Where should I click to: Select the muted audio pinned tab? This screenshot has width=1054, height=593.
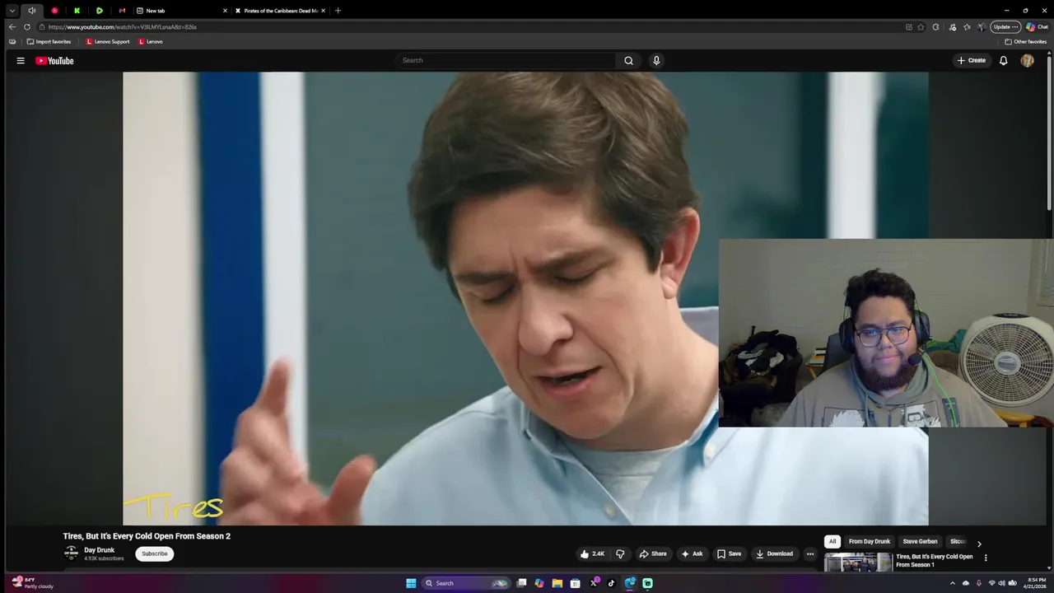point(32,11)
